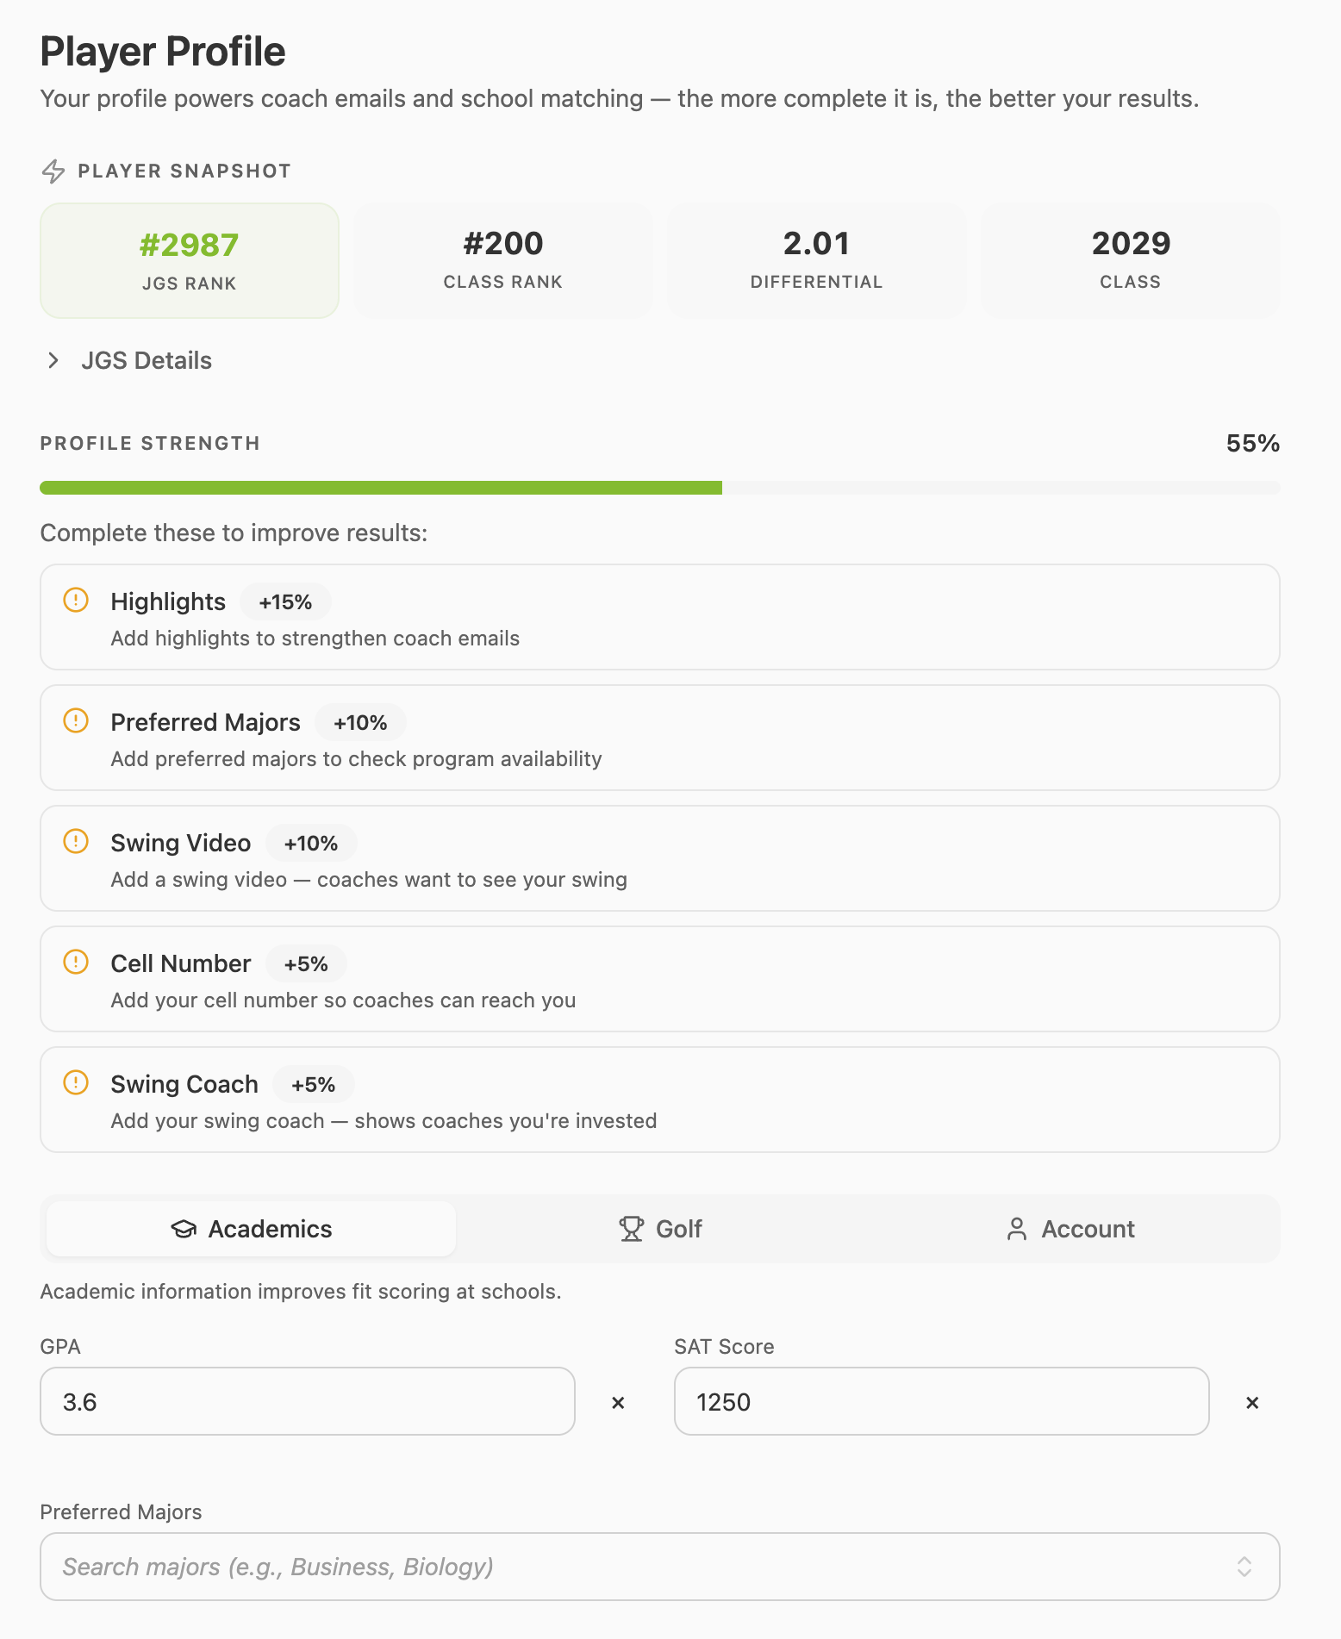Click the warning icon beside Cell Number
The image size is (1341, 1639).
click(x=76, y=963)
